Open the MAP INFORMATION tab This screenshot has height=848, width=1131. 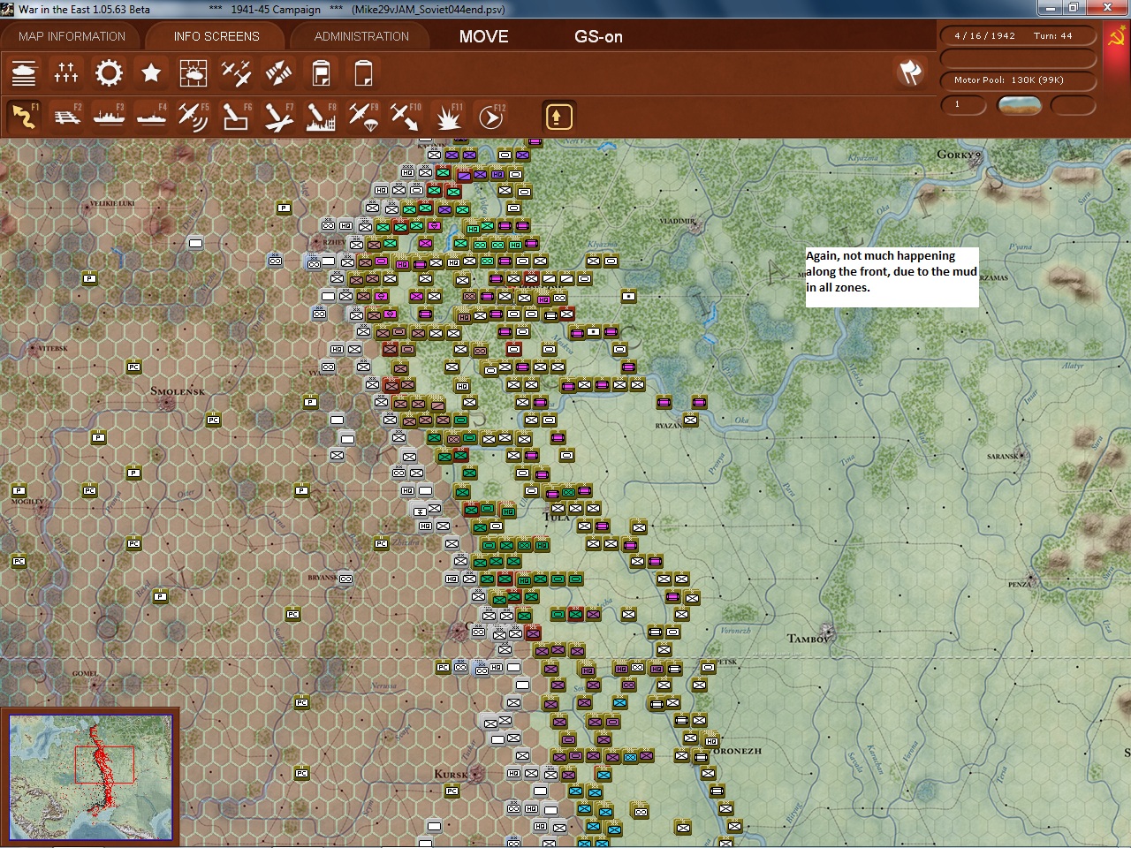[x=72, y=36]
